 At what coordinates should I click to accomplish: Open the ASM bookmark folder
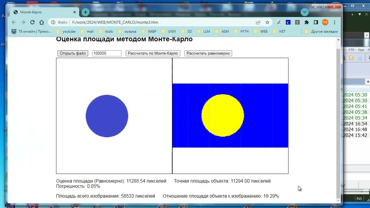[222, 31]
